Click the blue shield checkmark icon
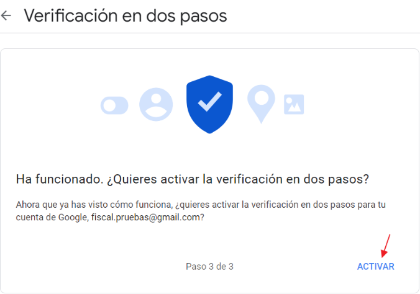 [x=209, y=104]
